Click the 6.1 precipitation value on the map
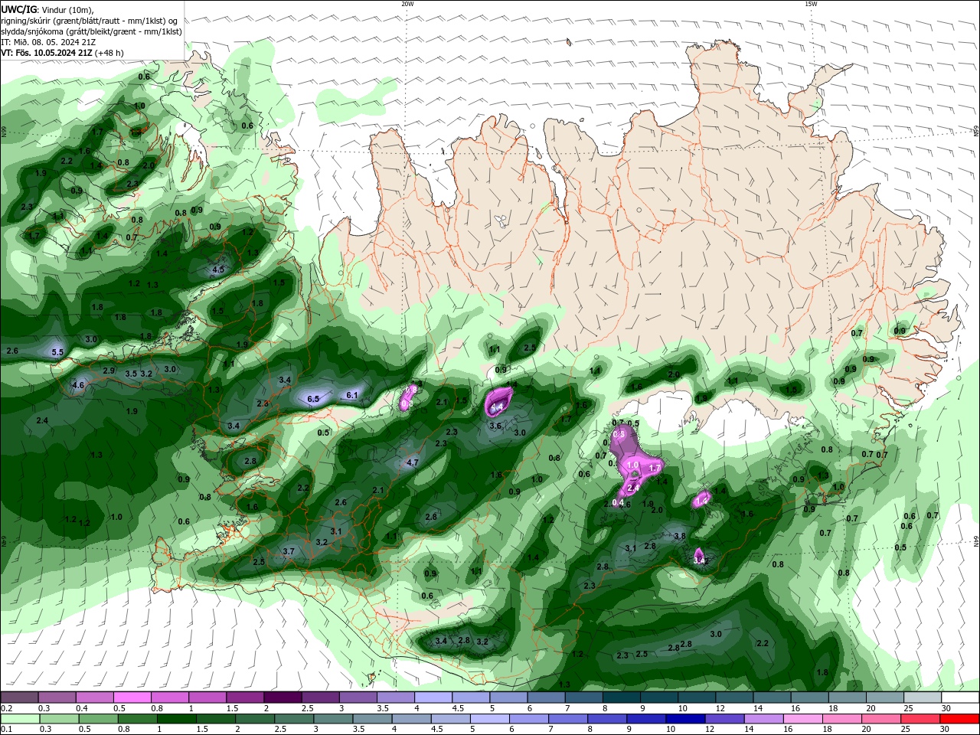 click(x=352, y=395)
